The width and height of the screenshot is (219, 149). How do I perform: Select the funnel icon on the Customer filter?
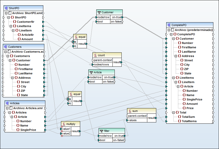click(x=99, y=12)
